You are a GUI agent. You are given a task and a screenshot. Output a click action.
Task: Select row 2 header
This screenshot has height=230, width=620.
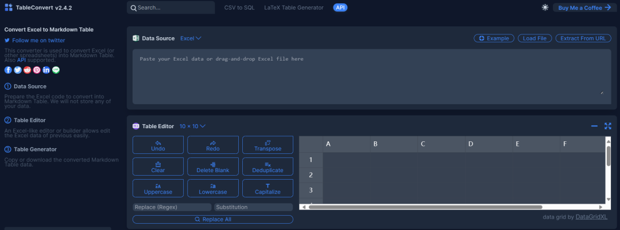click(x=311, y=175)
